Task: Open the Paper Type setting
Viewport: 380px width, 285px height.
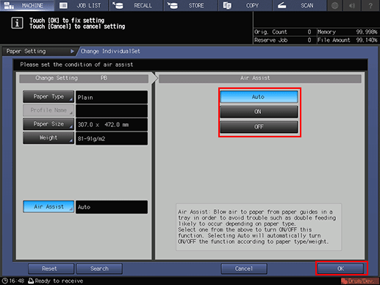Action: pyautogui.click(x=49, y=97)
